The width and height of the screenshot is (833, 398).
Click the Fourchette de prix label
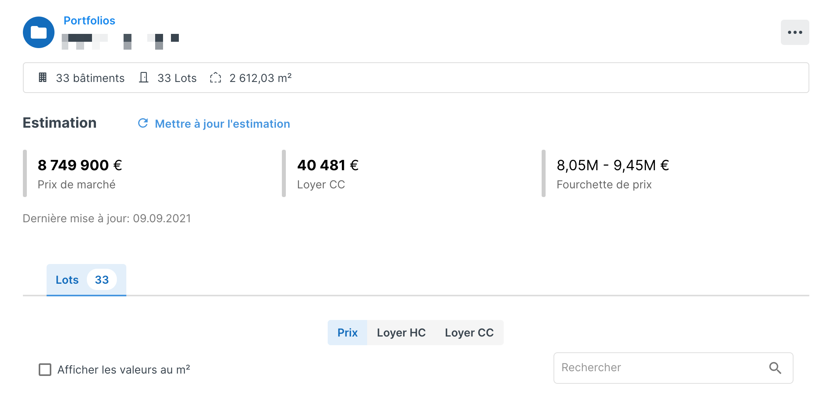tap(604, 184)
